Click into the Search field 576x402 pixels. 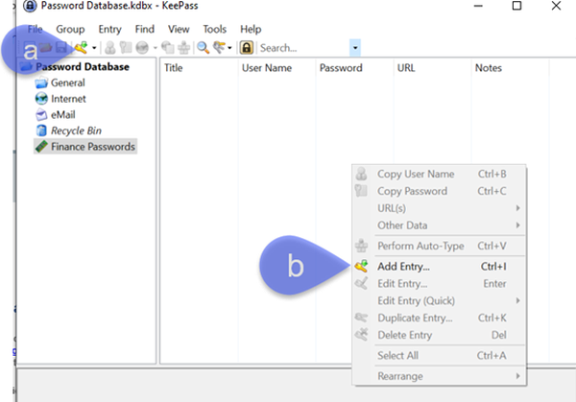(x=303, y=48)
